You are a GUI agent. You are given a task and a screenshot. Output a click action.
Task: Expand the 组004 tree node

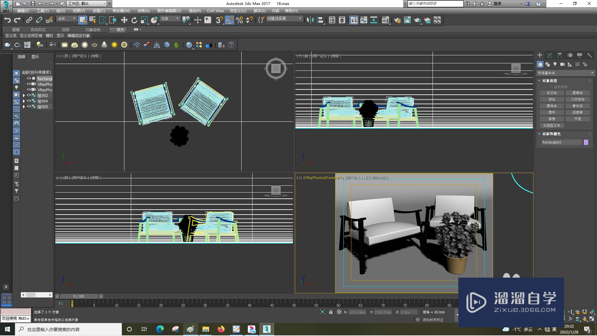pos(24,101)
